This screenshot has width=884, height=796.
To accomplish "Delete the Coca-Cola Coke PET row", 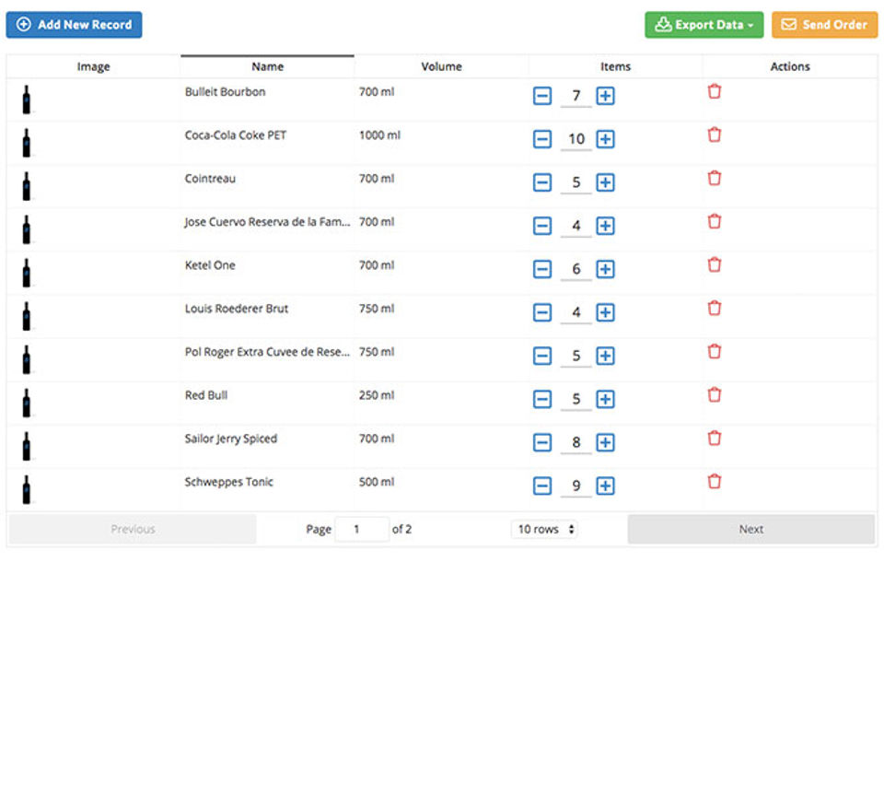I will pyautogui.click(x=715, y=135).
